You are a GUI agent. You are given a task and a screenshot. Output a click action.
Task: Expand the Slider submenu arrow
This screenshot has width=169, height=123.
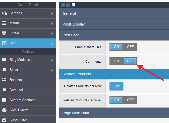[x=52, y=70]
